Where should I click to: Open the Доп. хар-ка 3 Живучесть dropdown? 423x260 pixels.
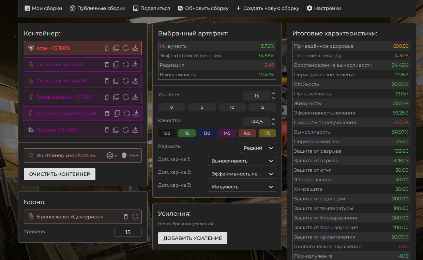[242, 187]
